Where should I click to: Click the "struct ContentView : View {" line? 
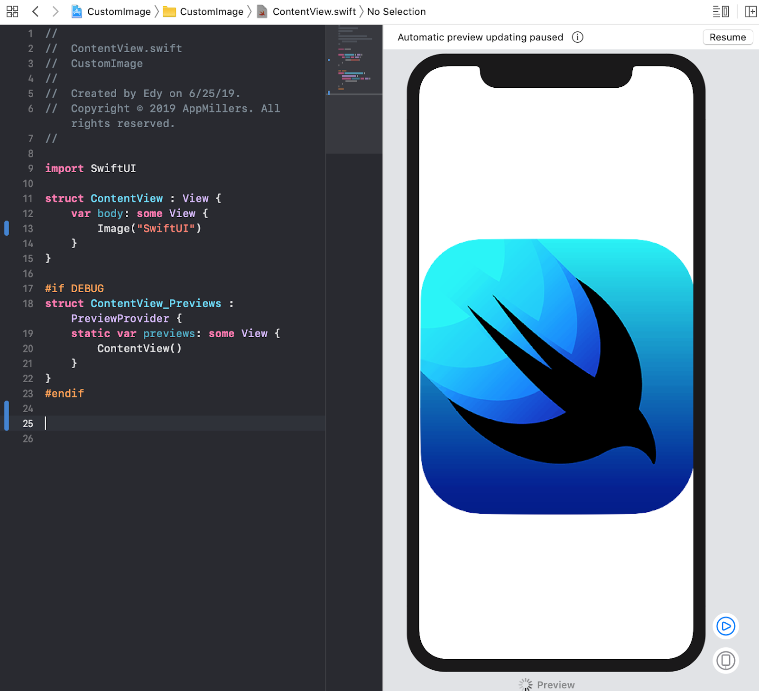(133, 198)
